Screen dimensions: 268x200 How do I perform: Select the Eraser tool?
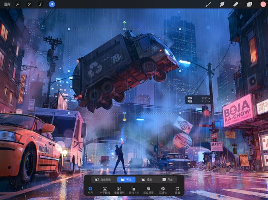click(x=236, y=4)
